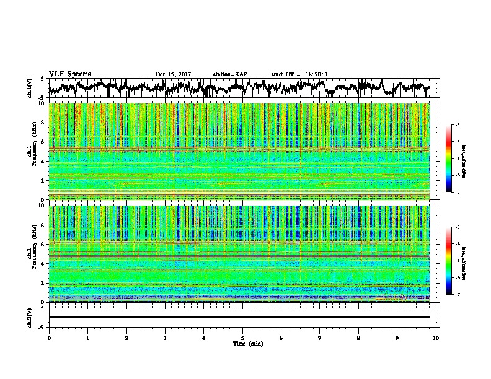Click time axis tick label "9"

(397, 338)
